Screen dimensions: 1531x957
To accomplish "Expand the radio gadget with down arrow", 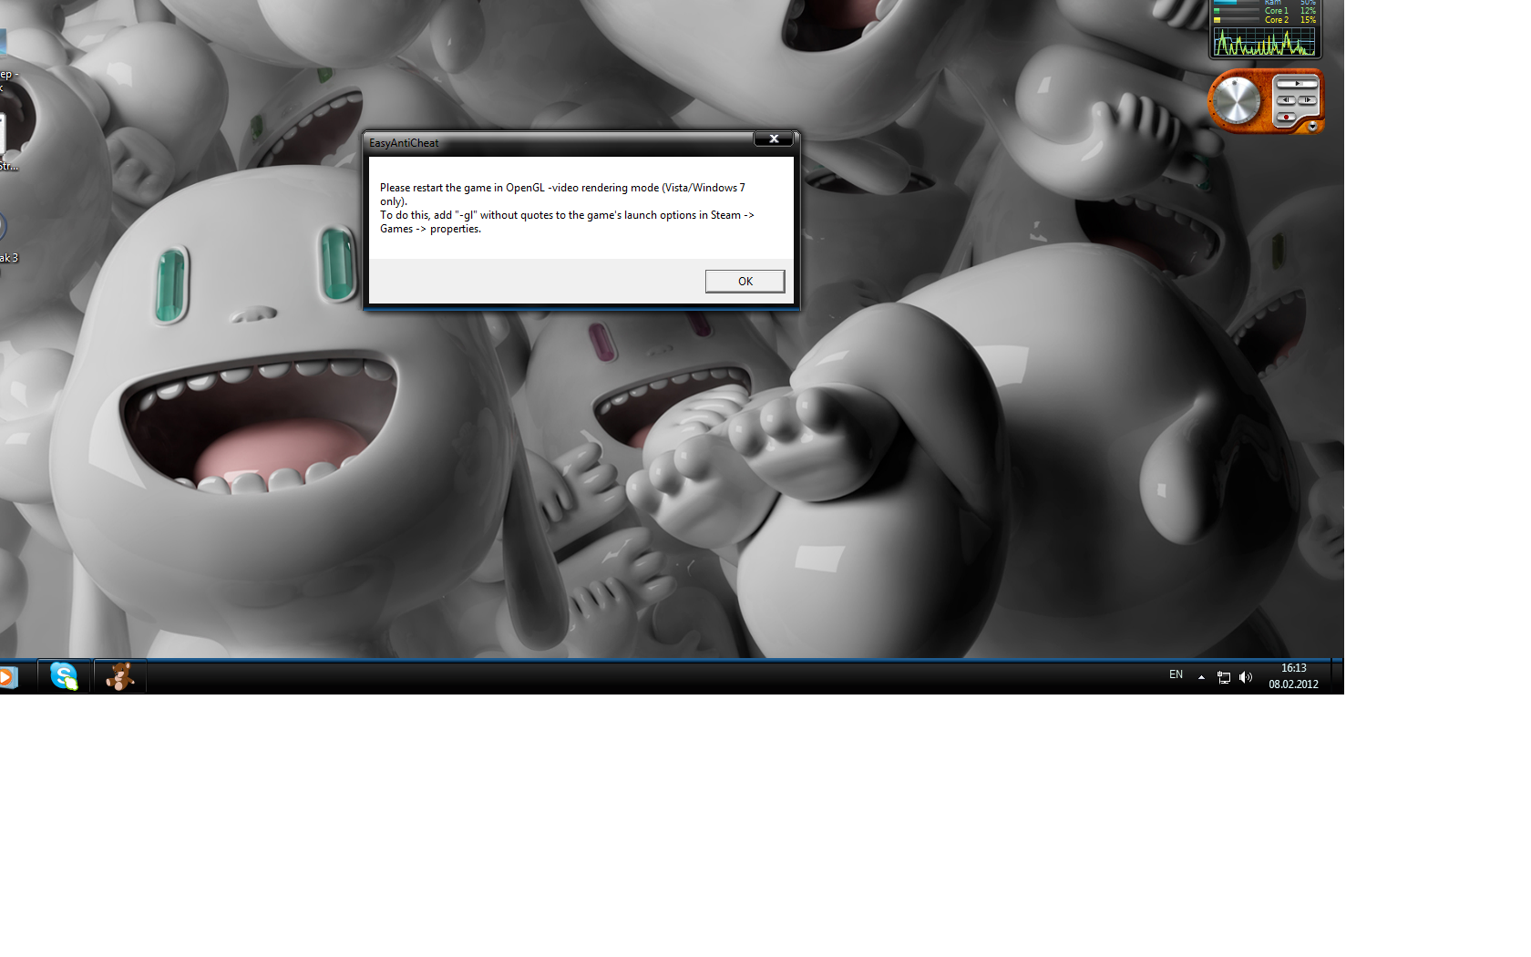I will tap(1312, 127).
